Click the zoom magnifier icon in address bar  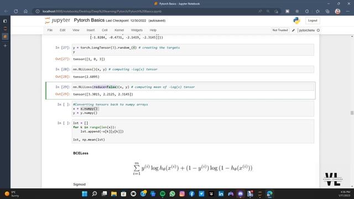pyautogui.click(x=268, y=11)
